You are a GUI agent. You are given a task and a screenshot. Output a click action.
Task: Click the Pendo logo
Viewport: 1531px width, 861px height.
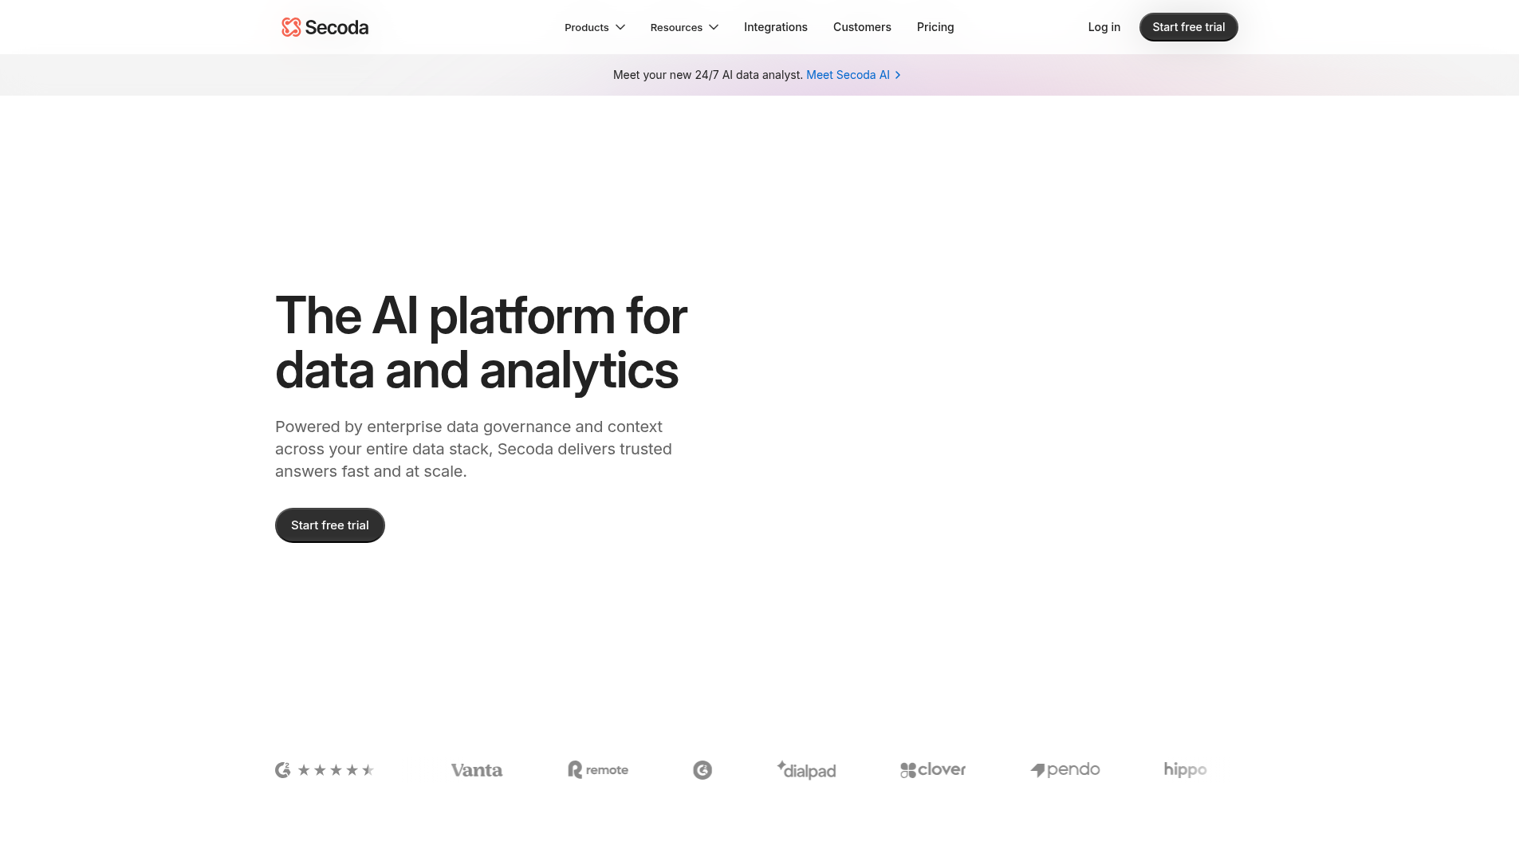pos(1065,769)
